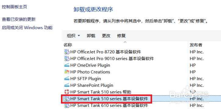
Task: Open the 组织 dropdown menu
Action: tap(73, 36)
